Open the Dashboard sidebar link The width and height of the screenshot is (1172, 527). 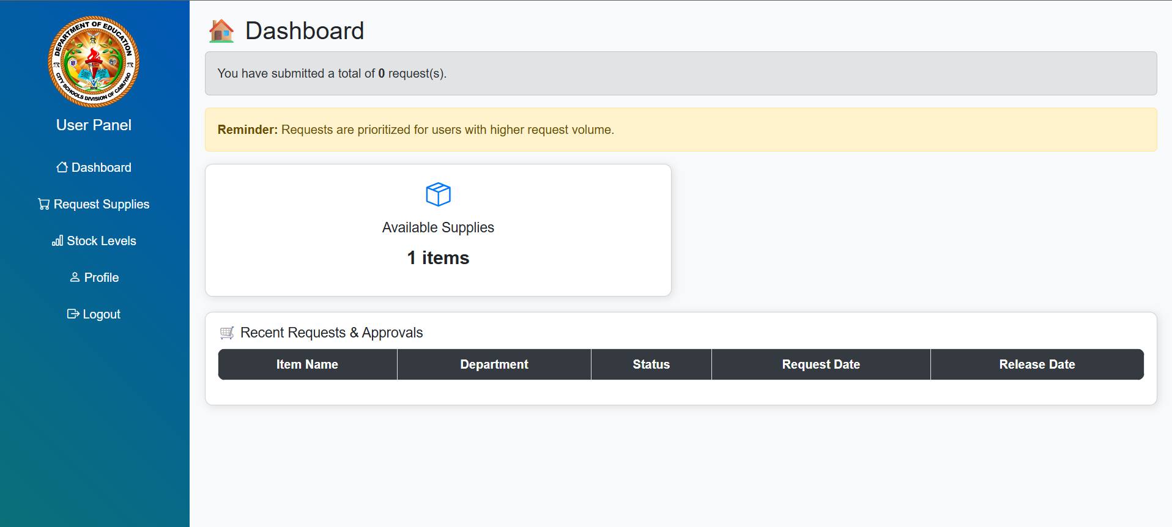tap(94, 168)
